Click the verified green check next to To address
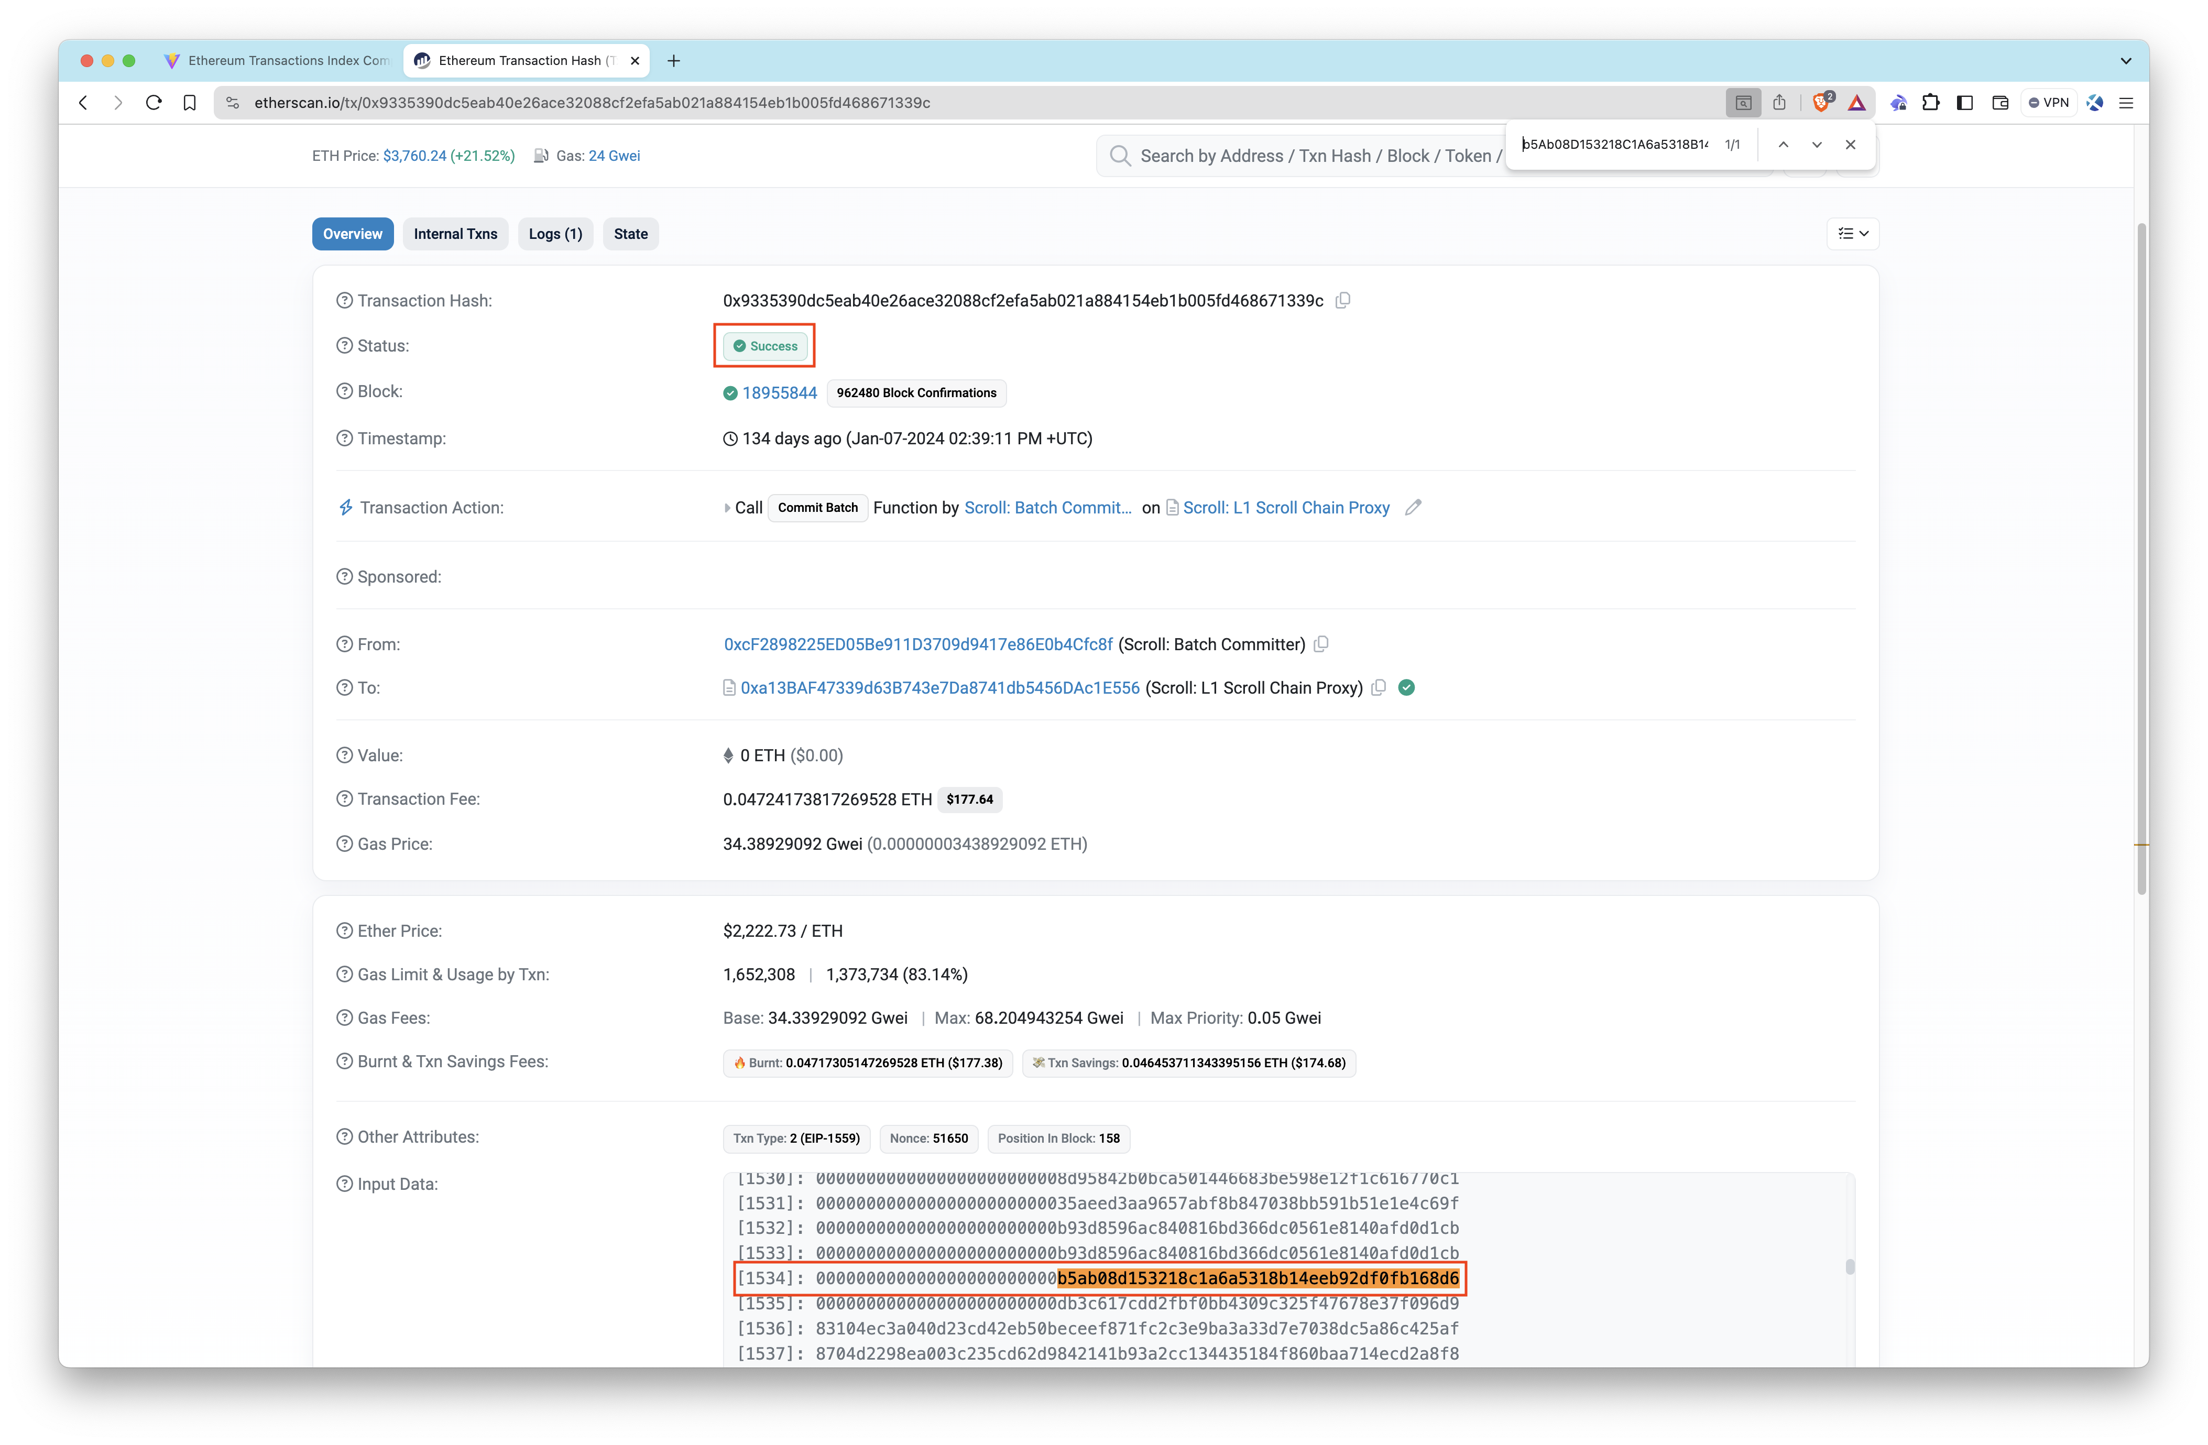Viewport: 2208px width, 1445px height. (1406, 687)
